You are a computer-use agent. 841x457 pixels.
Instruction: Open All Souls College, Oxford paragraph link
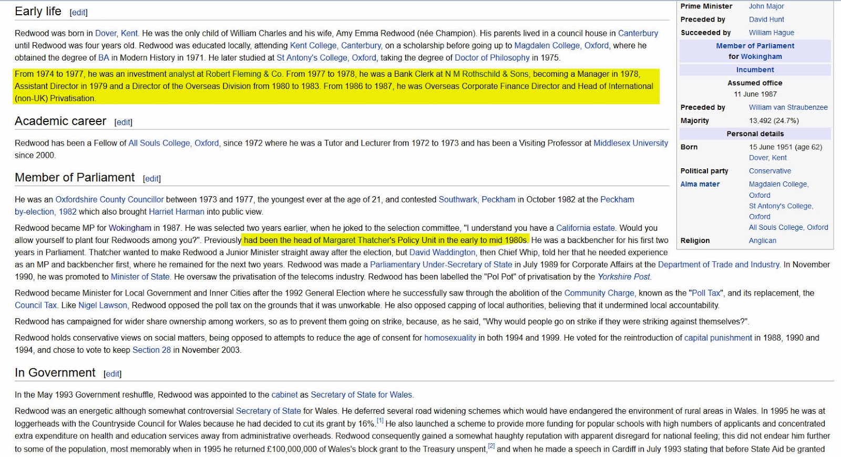coord(173,143)
